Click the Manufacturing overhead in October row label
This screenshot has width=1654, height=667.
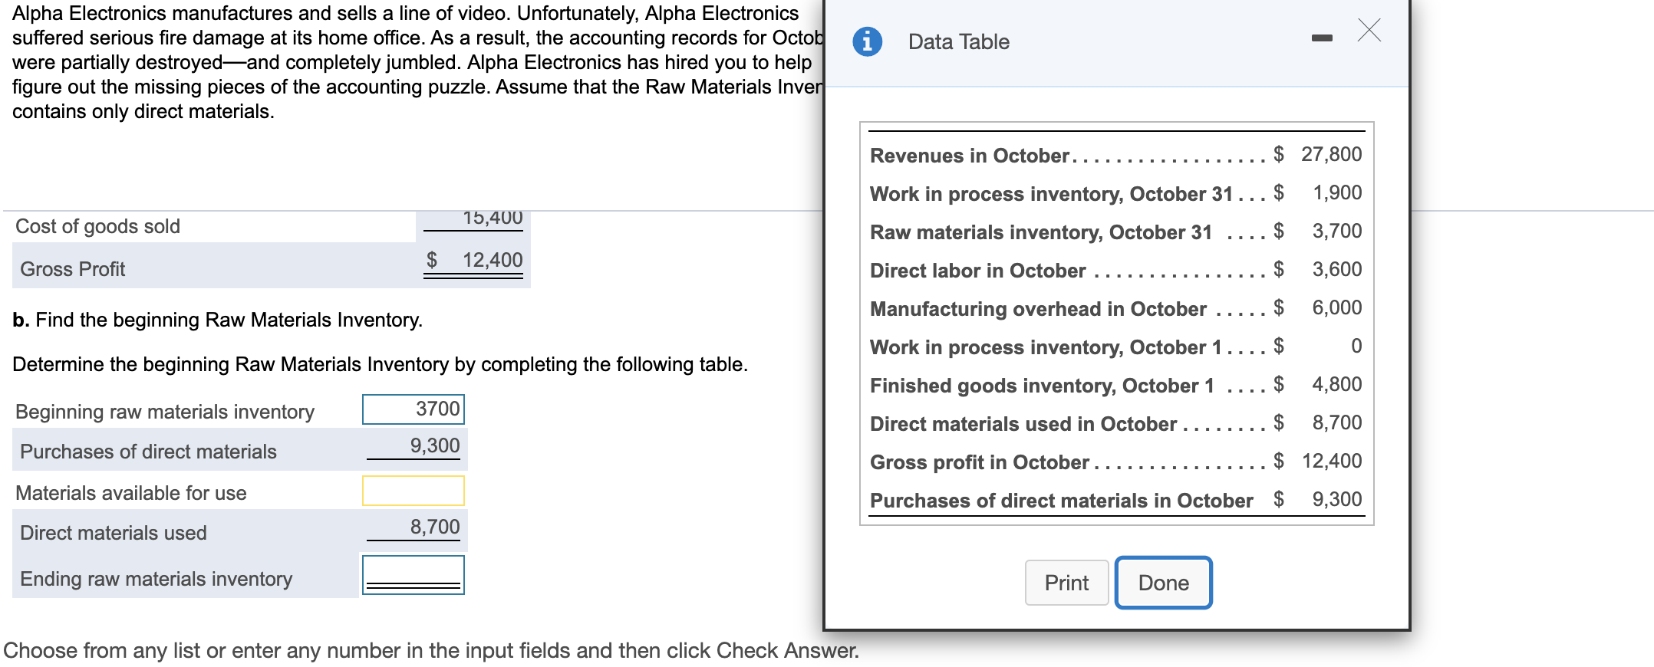coord(1038,309)
